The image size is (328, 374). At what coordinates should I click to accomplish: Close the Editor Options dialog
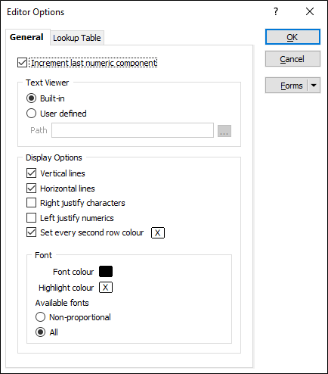(x=310, y=11)
